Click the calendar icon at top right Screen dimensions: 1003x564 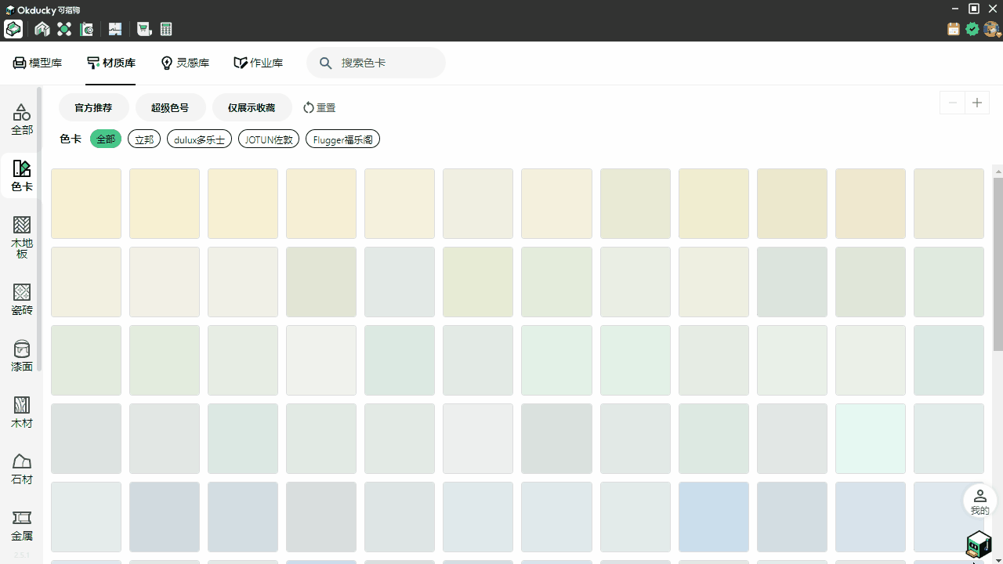pos(954,29)
